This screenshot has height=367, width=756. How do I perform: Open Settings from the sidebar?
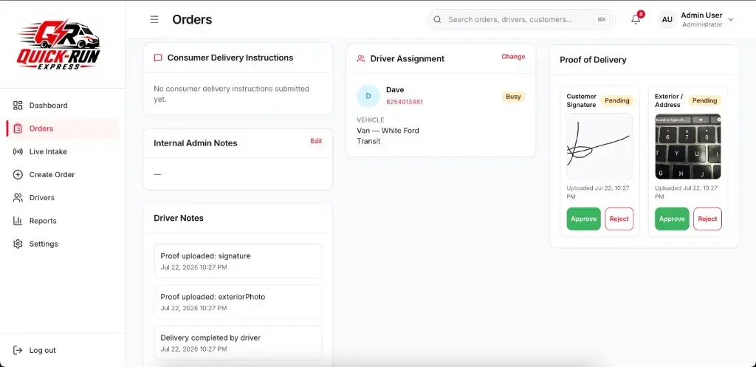63,244
